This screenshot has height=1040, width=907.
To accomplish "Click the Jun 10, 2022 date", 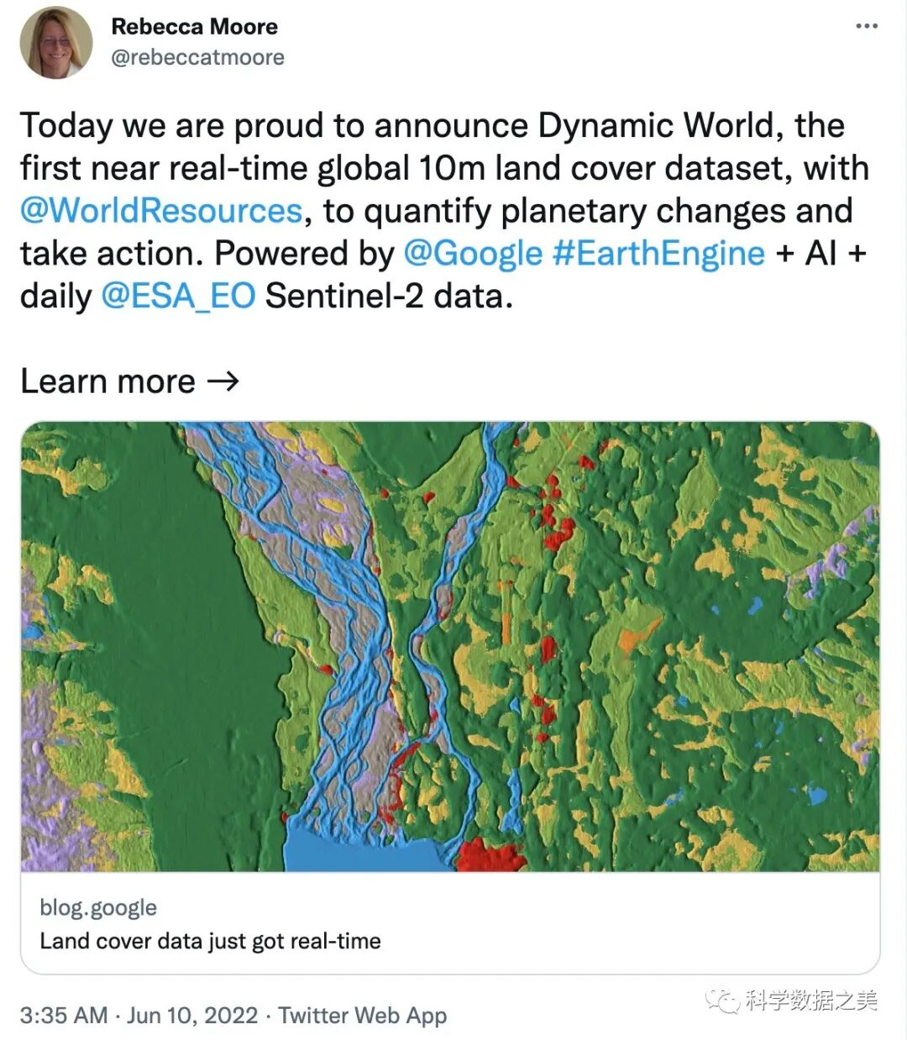I will click(192, 1016).
